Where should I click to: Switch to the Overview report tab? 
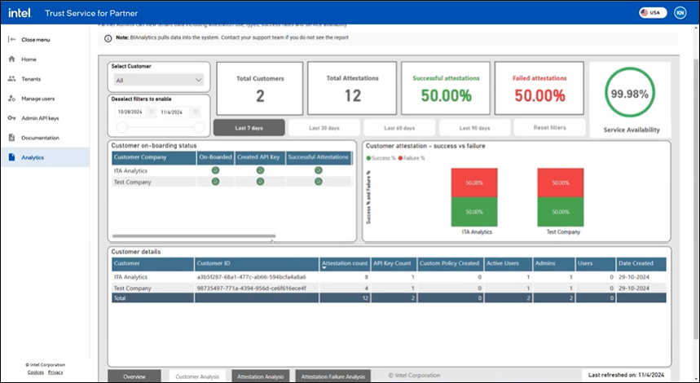click(134, 376)
